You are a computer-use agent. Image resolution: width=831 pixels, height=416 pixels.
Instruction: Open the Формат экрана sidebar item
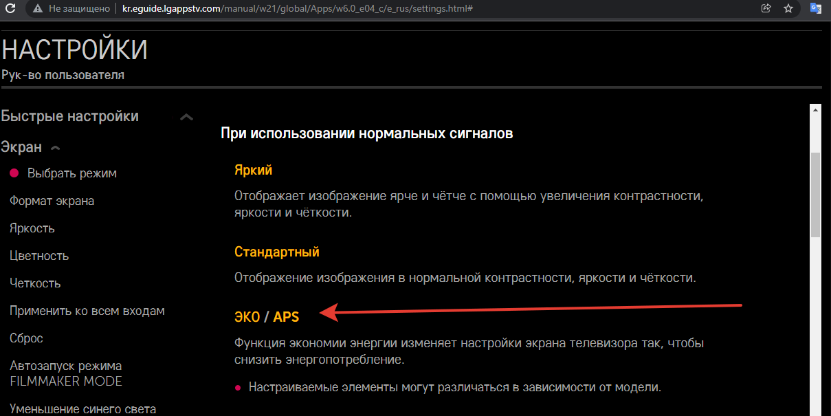[x=52, y=201]
